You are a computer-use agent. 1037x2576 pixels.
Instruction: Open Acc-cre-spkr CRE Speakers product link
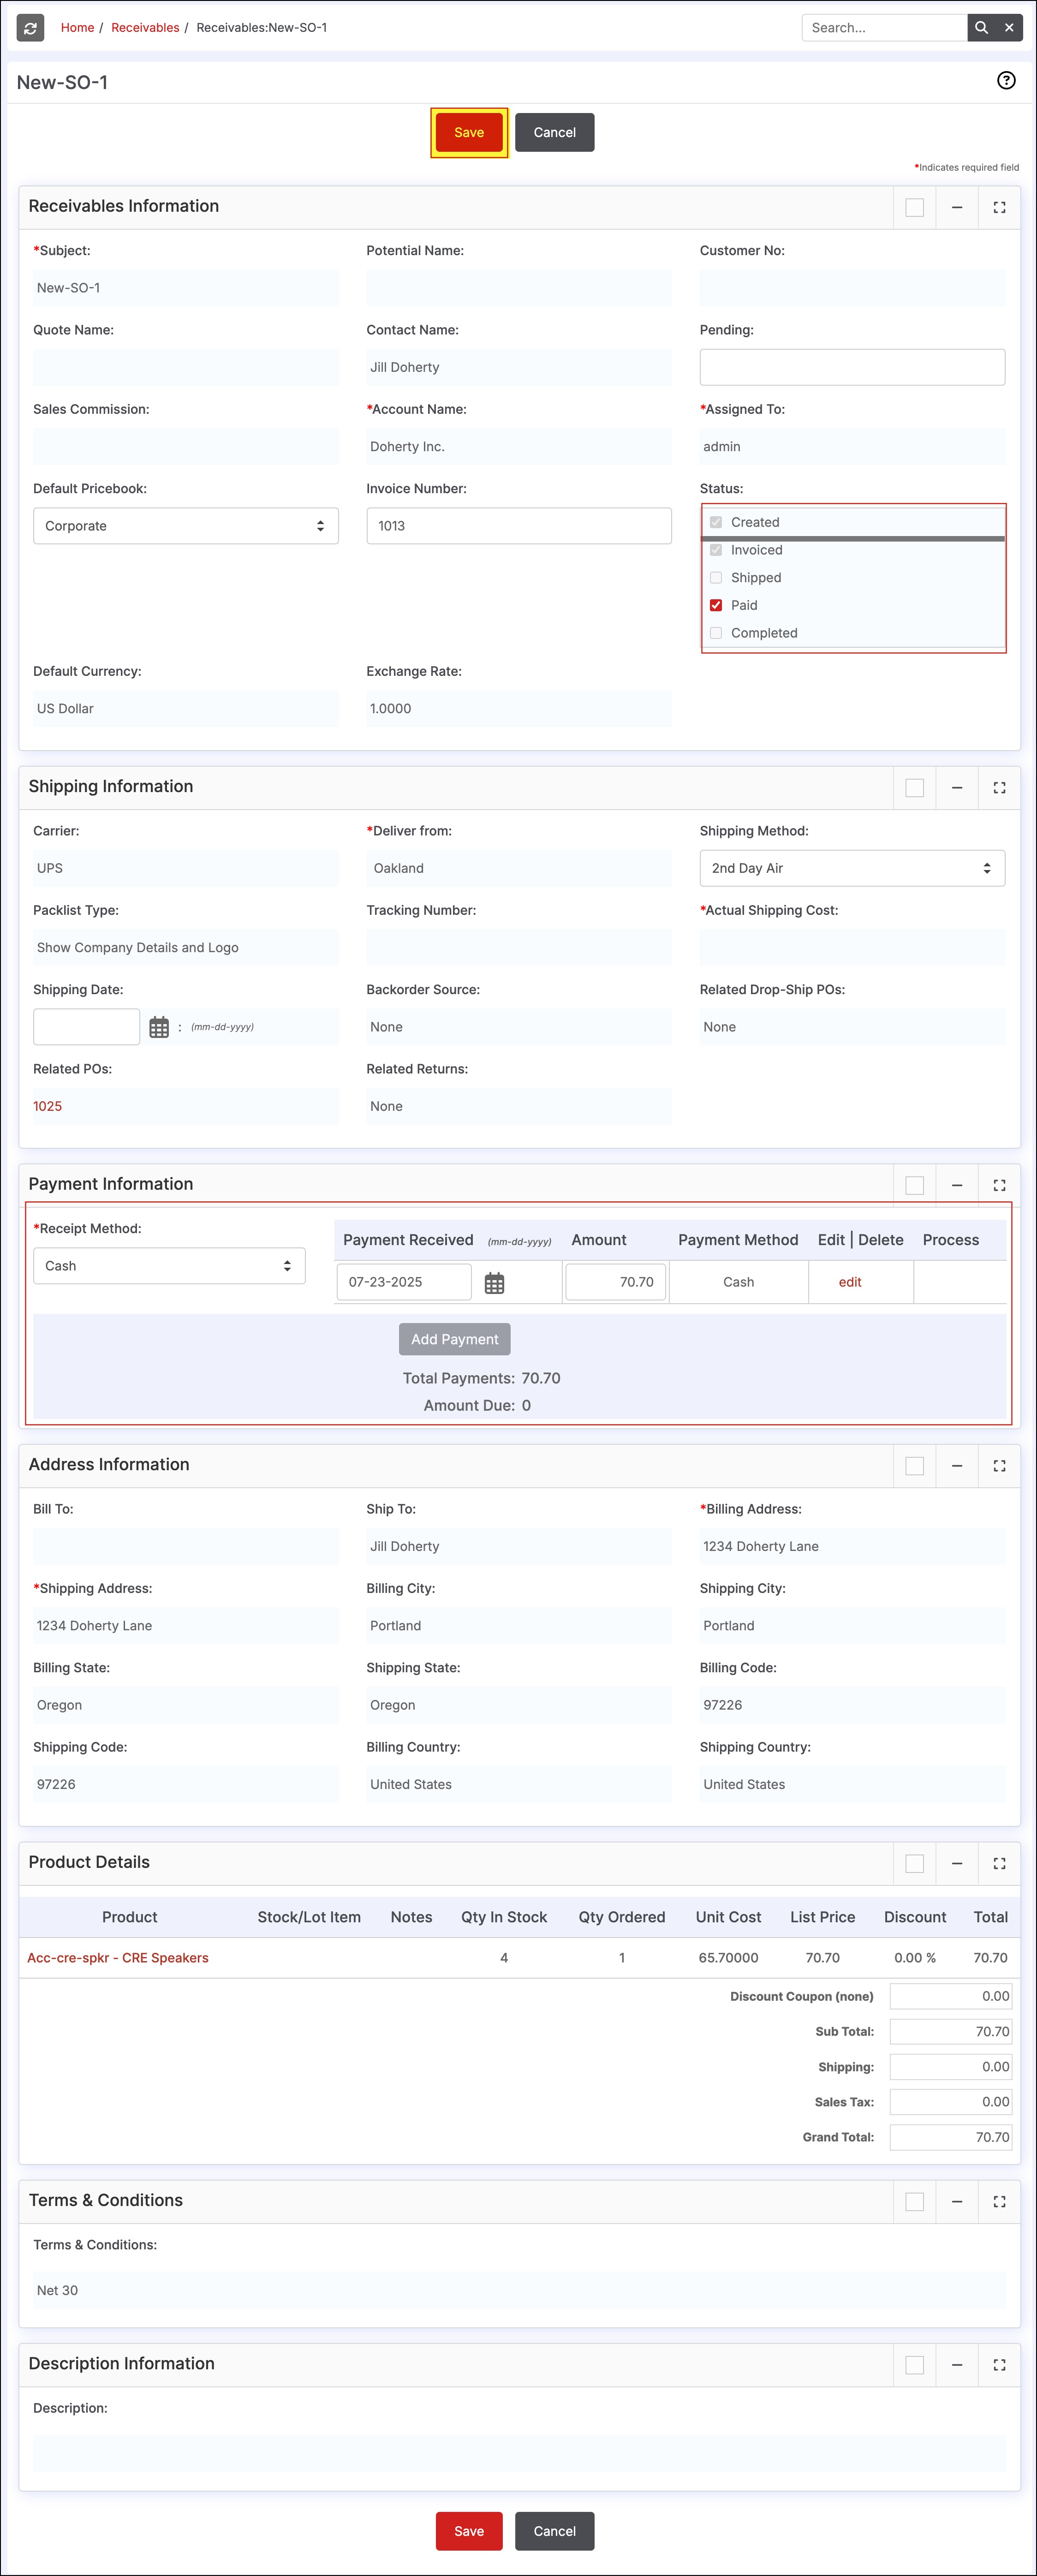tap(118, 1958)
